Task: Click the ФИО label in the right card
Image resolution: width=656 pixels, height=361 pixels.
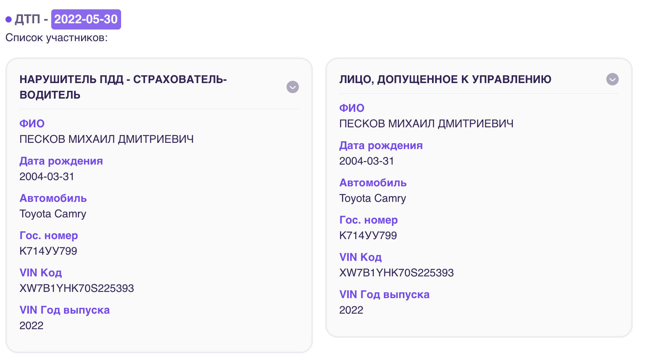Action: pos(352,108)
